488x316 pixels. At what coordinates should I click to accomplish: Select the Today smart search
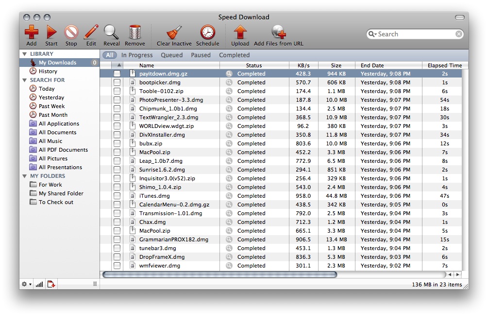pos(47,89)
